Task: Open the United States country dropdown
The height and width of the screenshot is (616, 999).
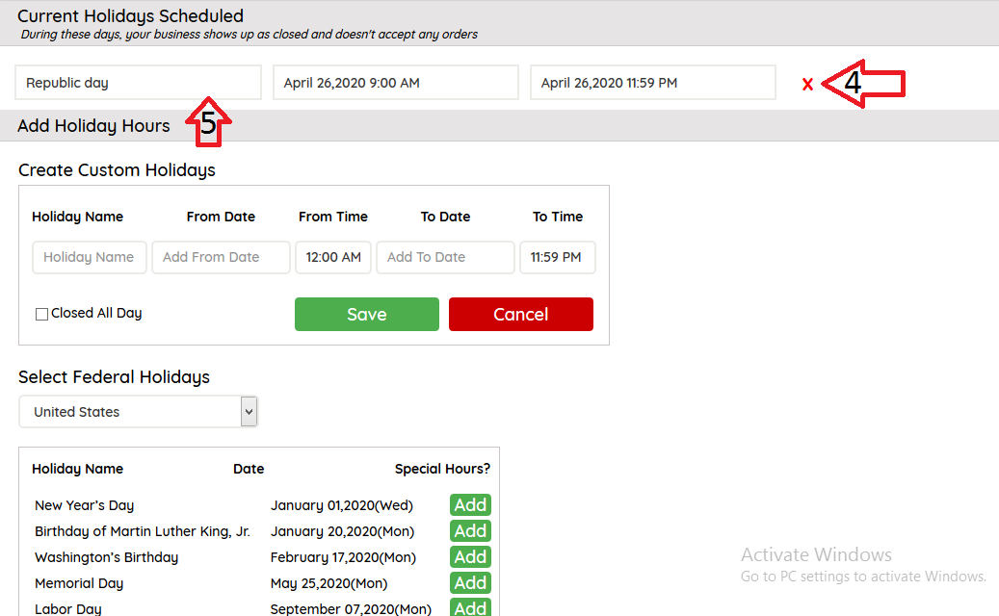Action: point(138,412)
